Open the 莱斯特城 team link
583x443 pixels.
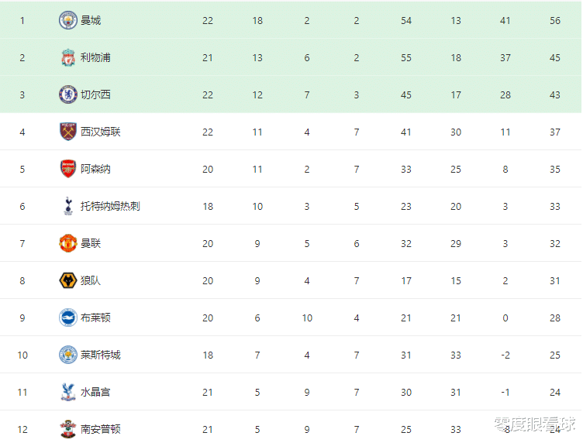pos(101,355)
